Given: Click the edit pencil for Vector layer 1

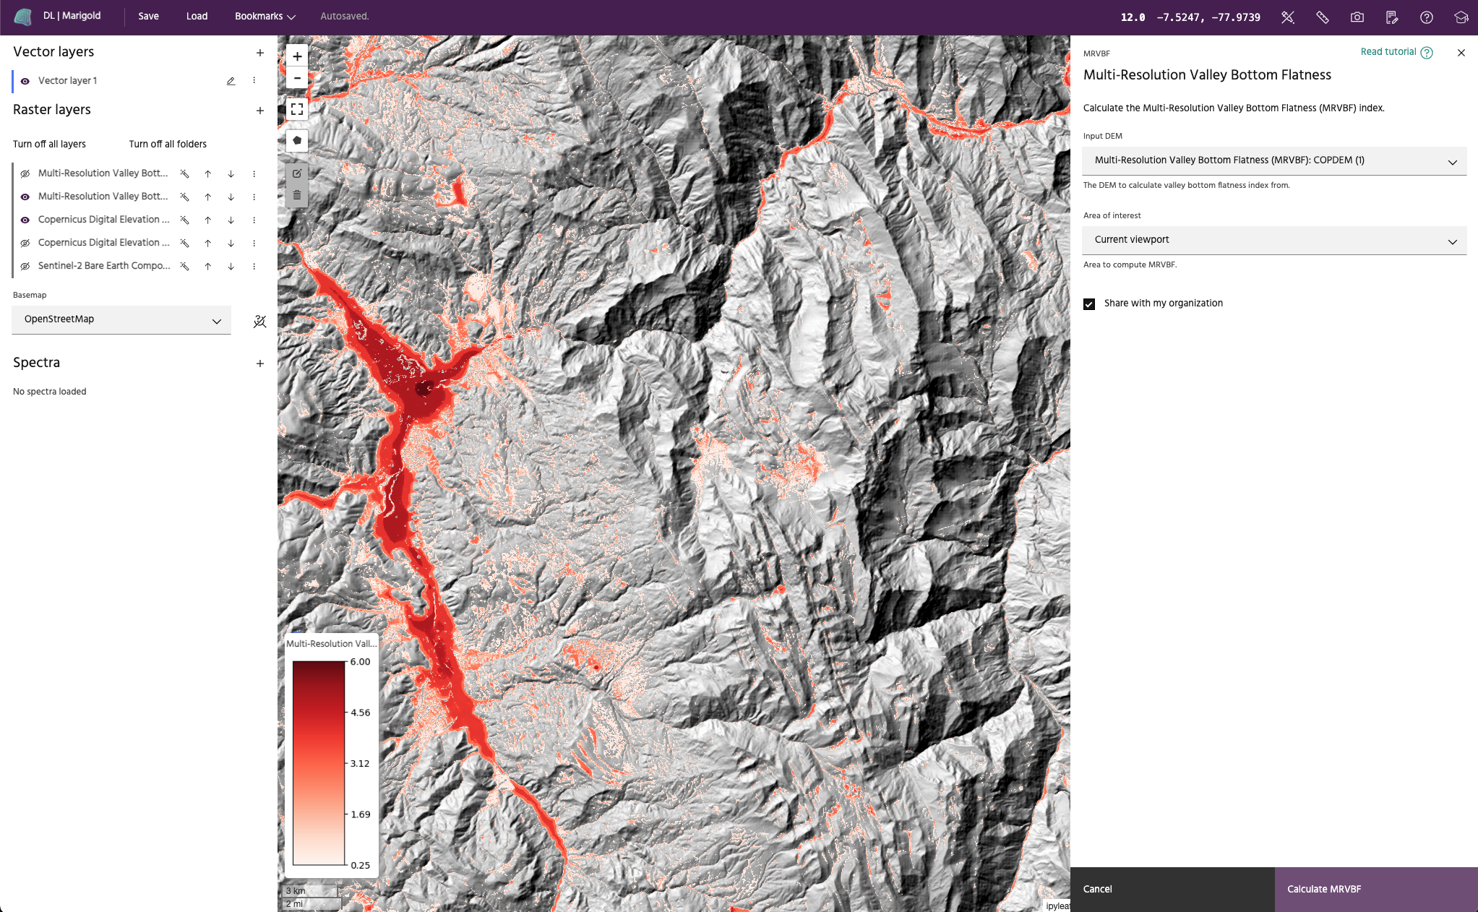Looking at the screenshot, I should 231,81.
